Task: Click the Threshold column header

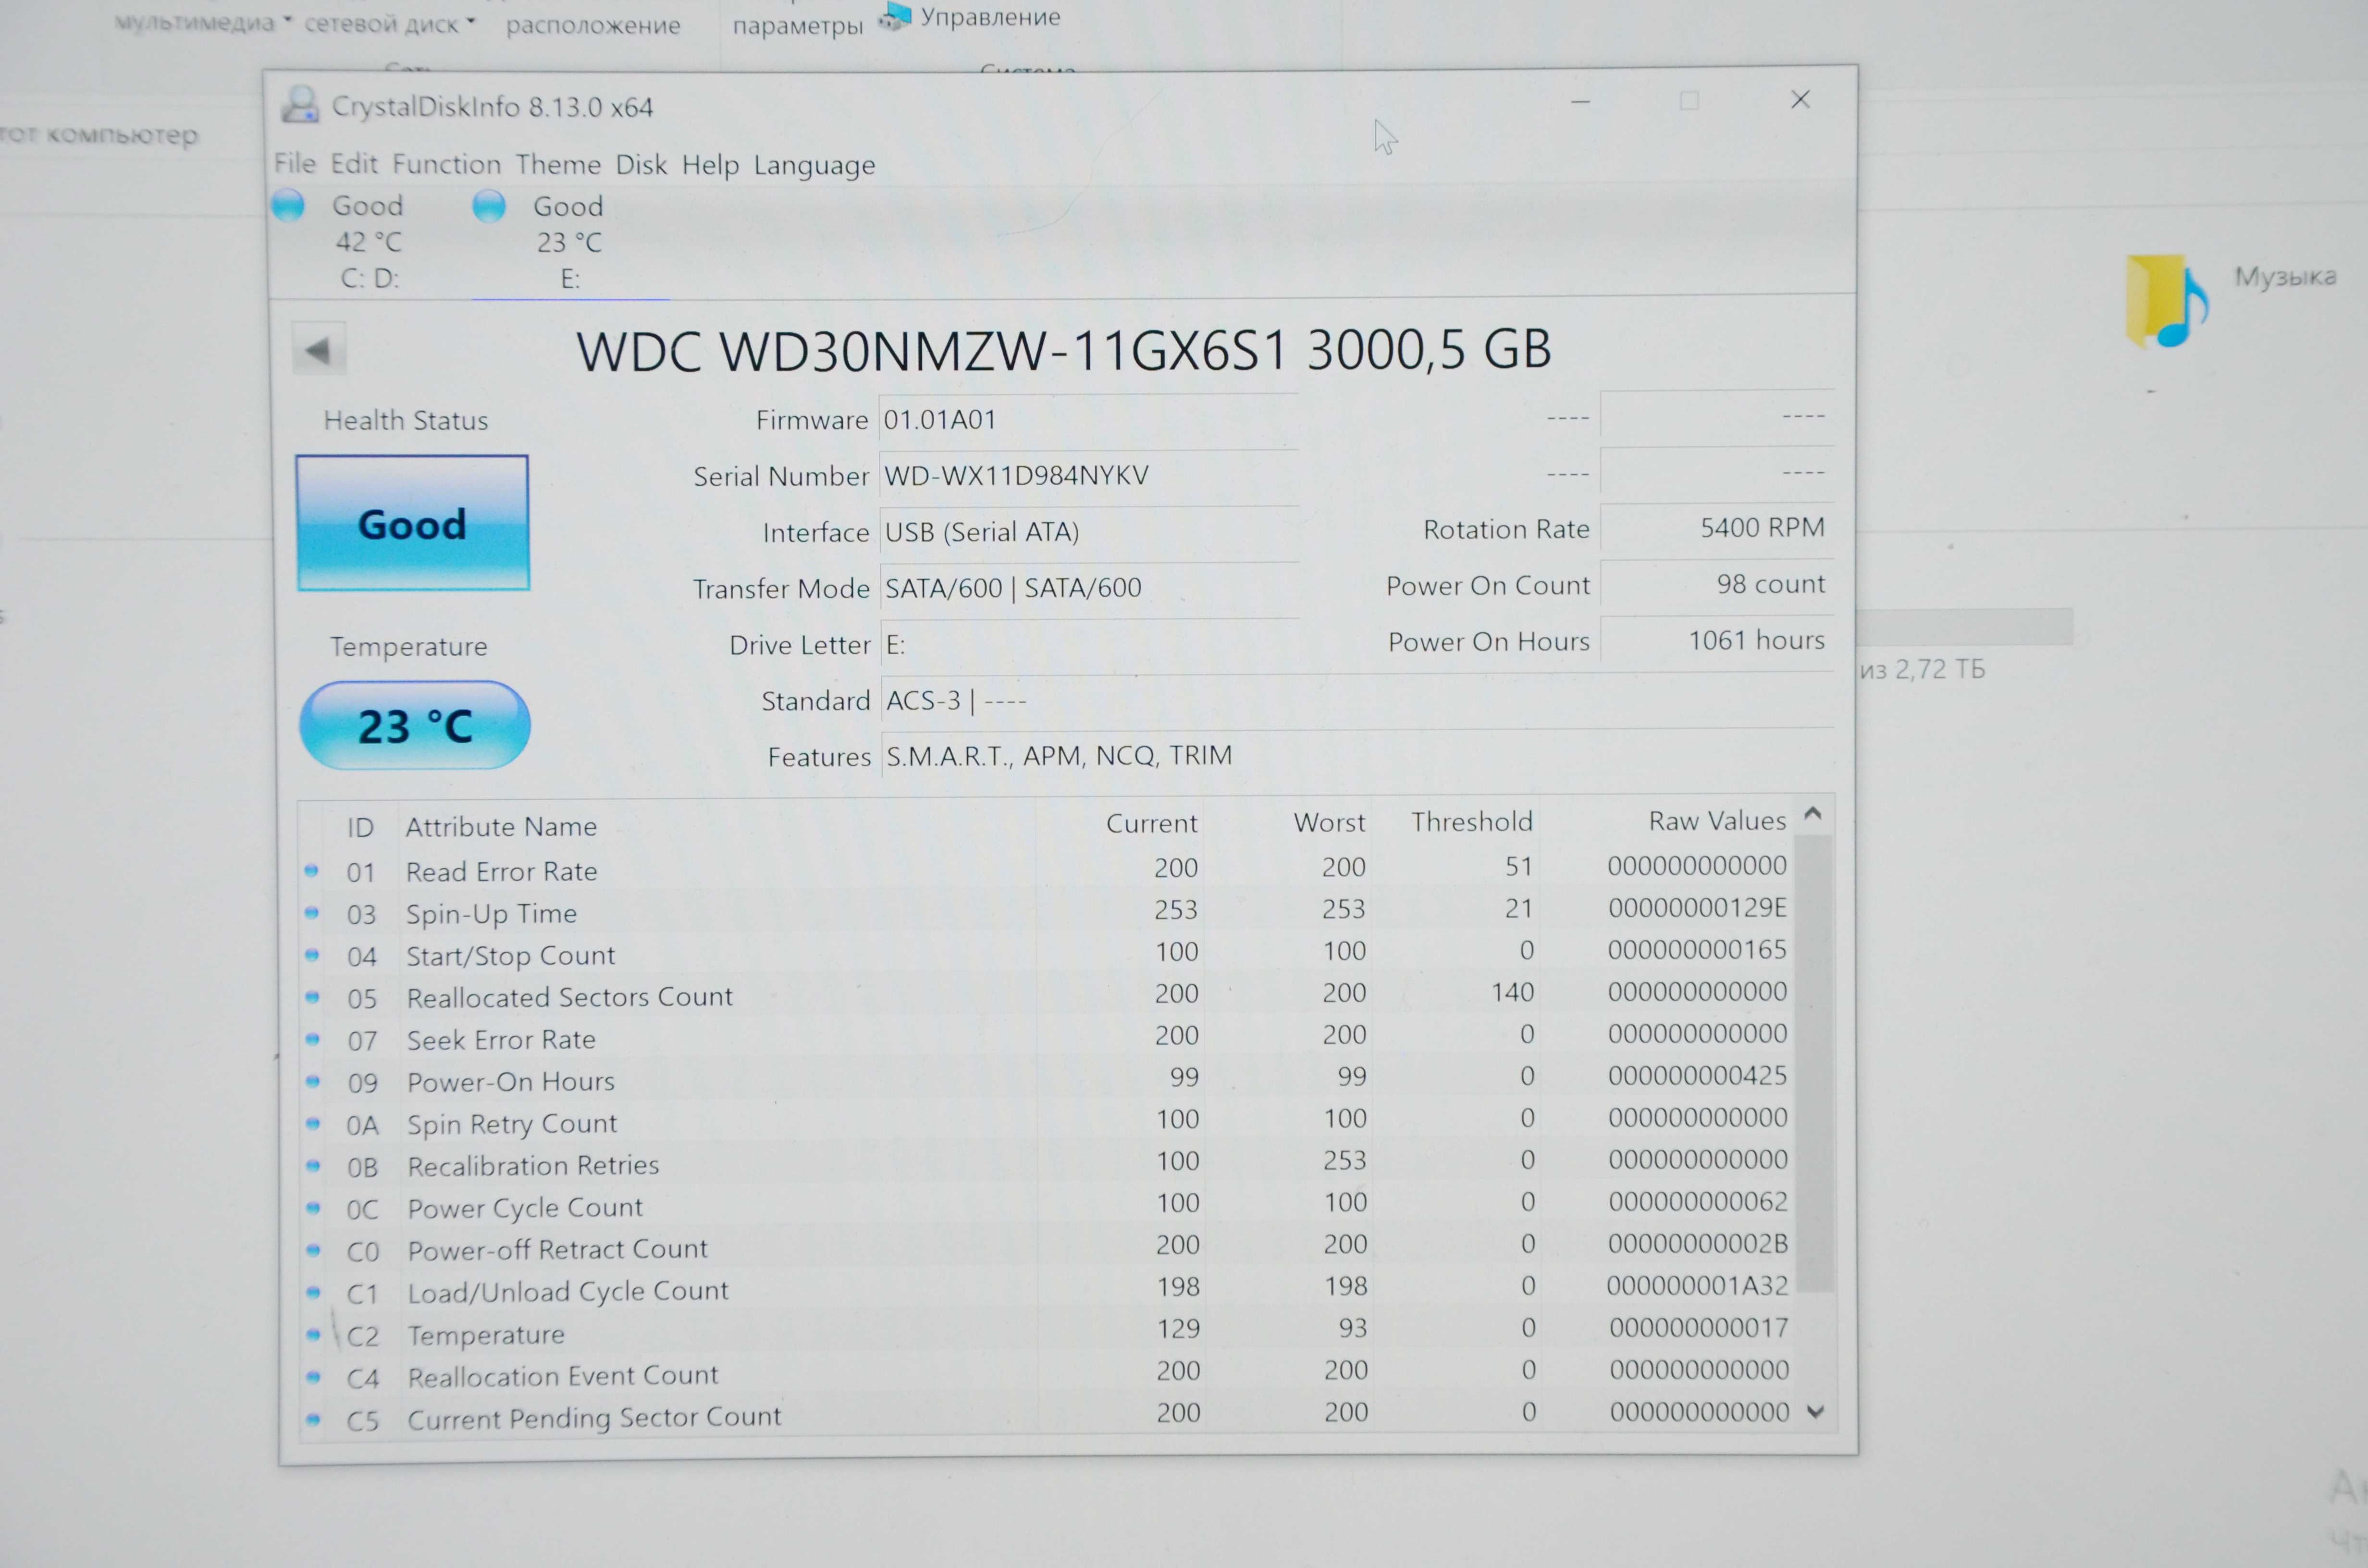Action: click(x=1471, y=822)
